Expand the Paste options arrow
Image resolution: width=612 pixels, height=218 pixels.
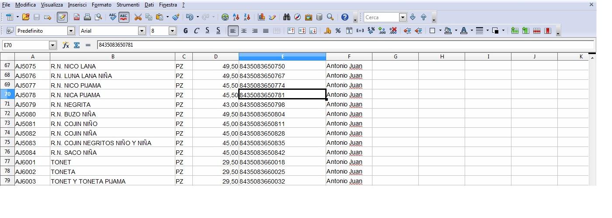[x=167, y=17]
